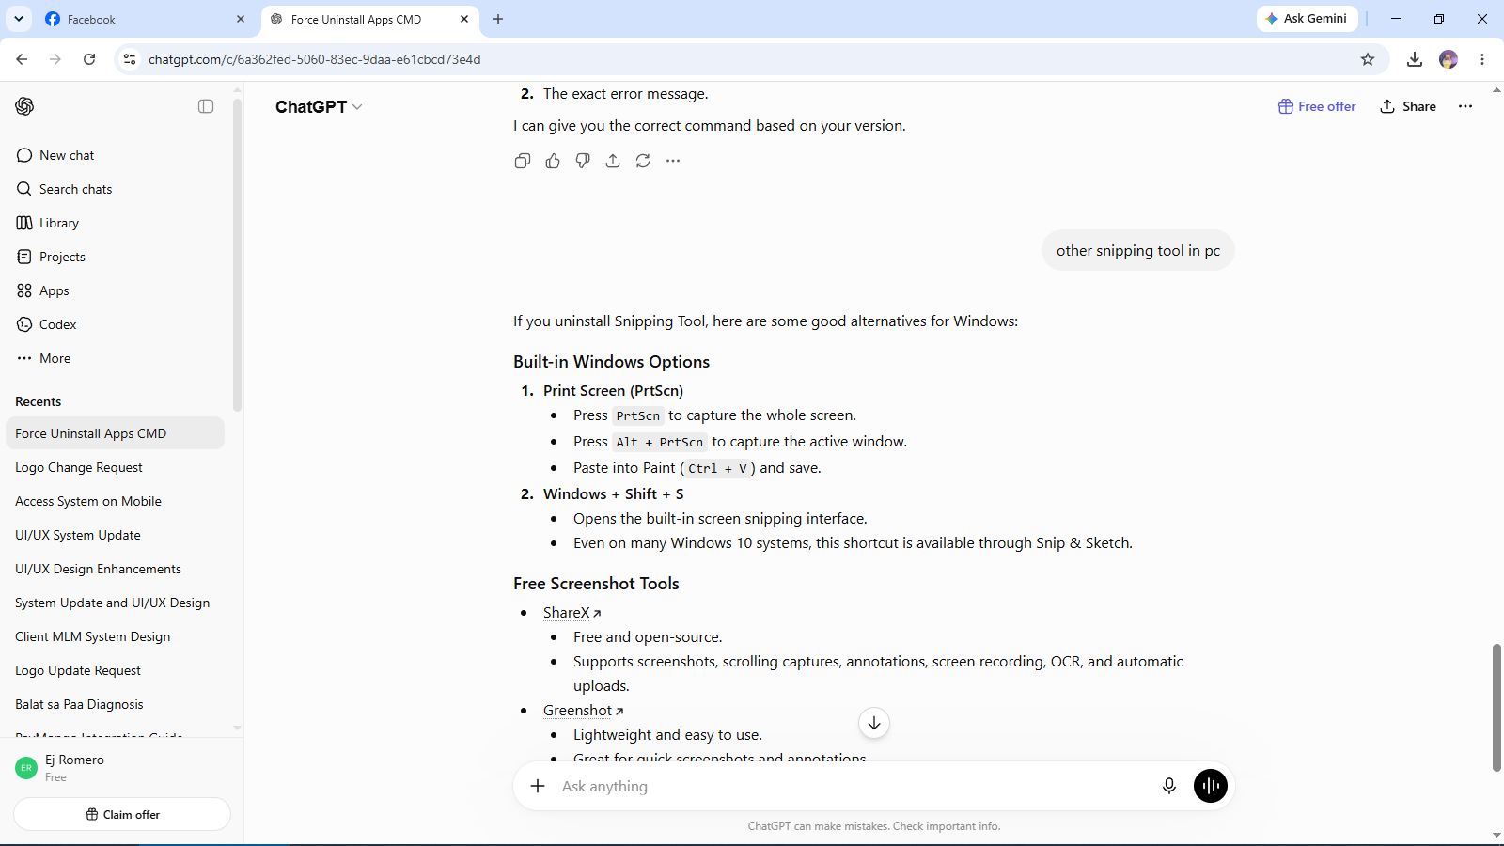Click the thumbs down feedback icon

tap(583, 161)
